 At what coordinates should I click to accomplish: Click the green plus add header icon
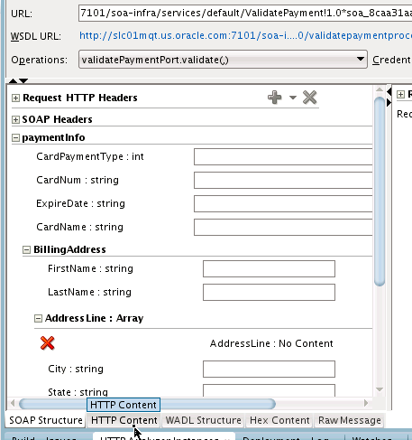274,98
